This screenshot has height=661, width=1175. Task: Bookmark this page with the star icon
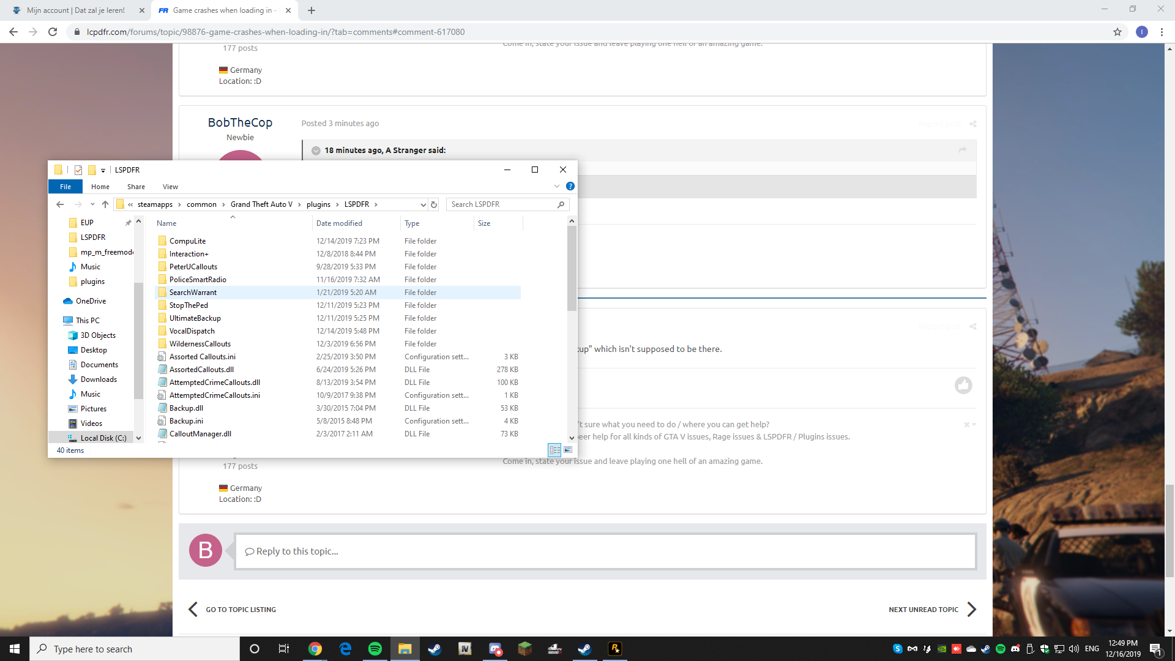tap(1117, 32)
